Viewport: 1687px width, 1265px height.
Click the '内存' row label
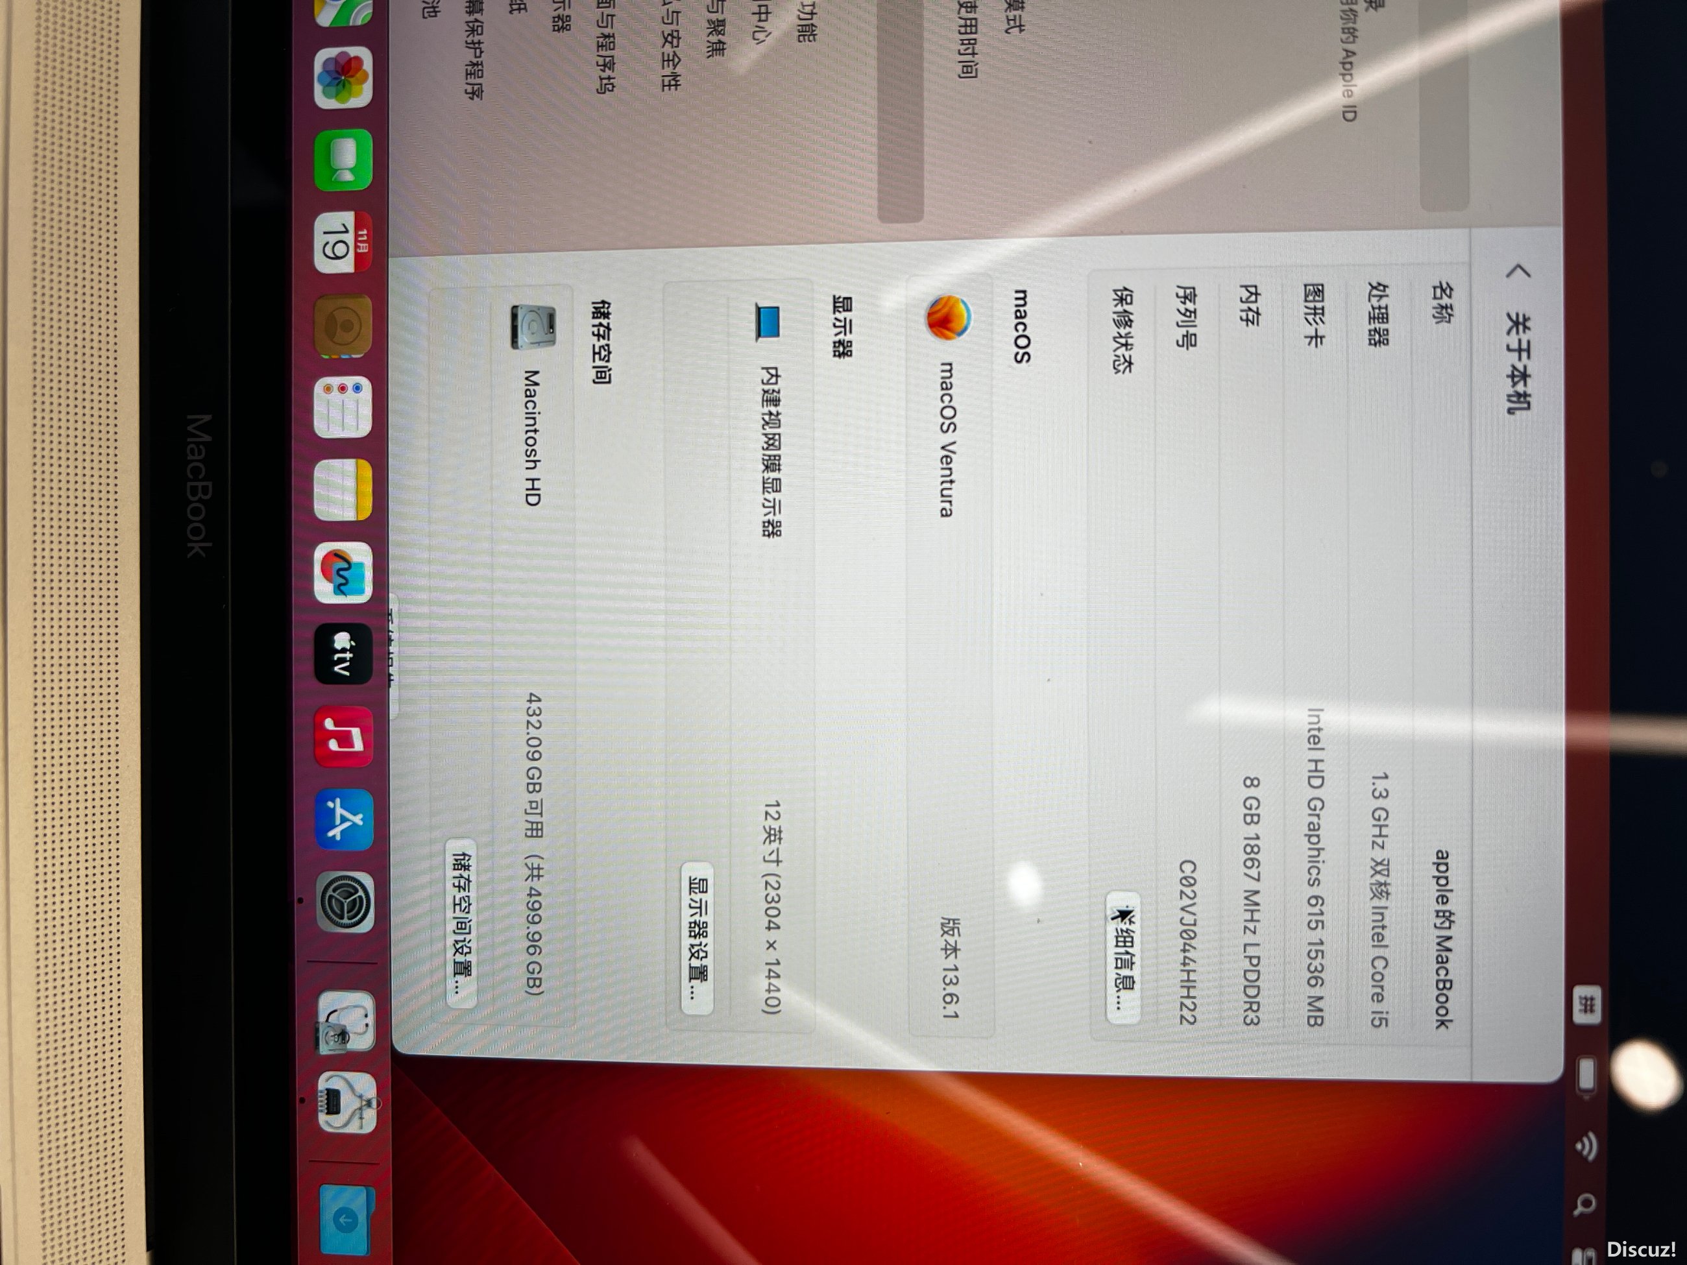click(x=1248, y=304)
